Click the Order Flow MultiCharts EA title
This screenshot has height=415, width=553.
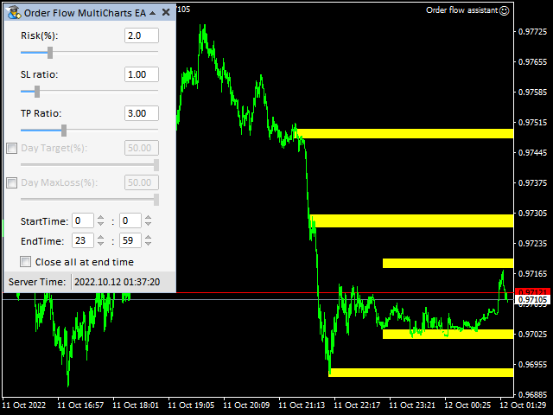pyautogui.click(x=85, y=13)
